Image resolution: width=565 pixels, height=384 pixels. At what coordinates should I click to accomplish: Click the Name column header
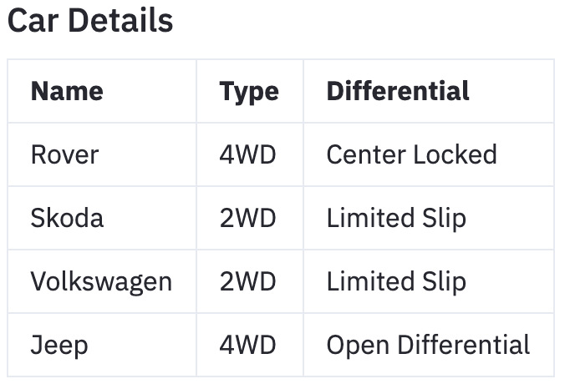click(x=67, y=91)
